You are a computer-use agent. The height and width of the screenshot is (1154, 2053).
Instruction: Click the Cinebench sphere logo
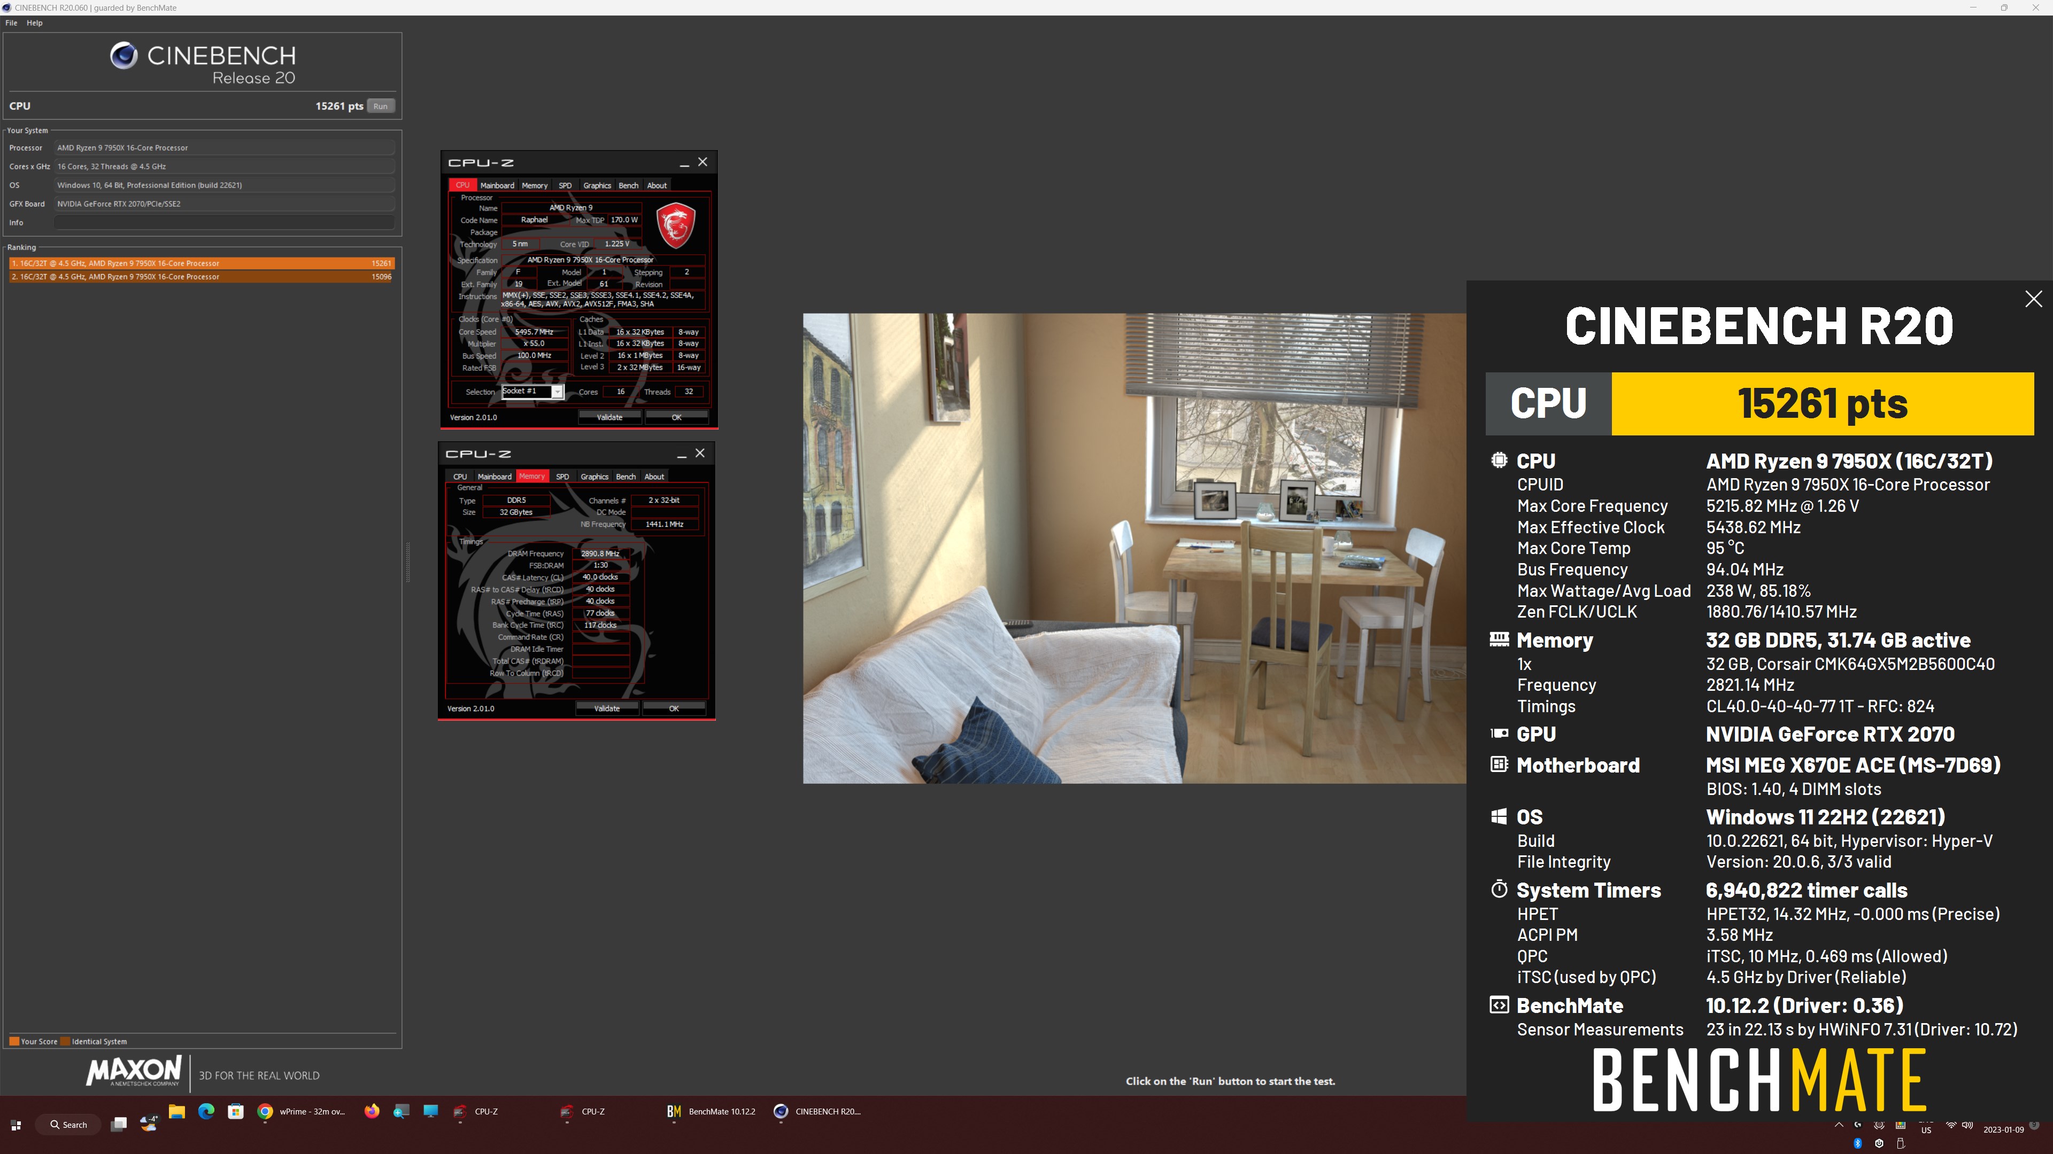tap(124, 56)
